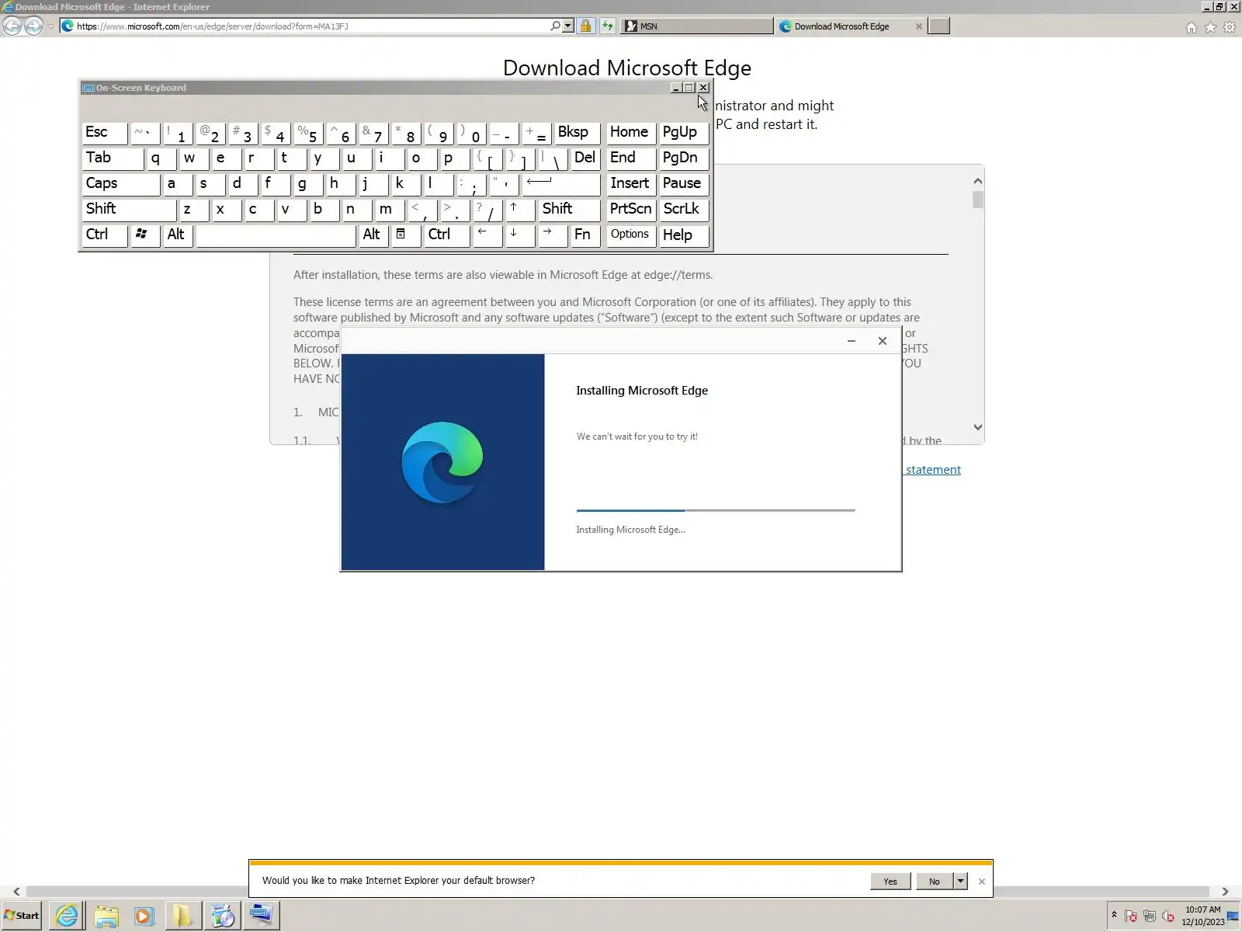
Task: Click the Esc key on the On-Screen Keyboard
Action: coord(105,133)
